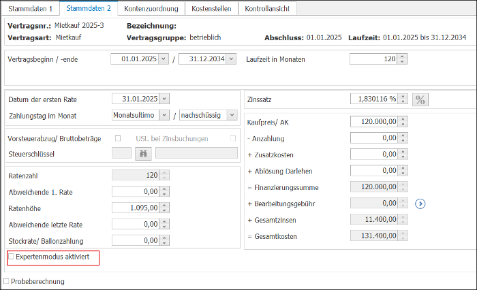Screen dimensions: 477x290
Task: Click the Gesamtkosten value 131.400,00
Action: tap(374, 236)
